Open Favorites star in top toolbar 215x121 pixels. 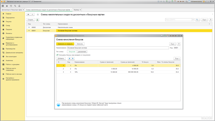coord(7,6)
